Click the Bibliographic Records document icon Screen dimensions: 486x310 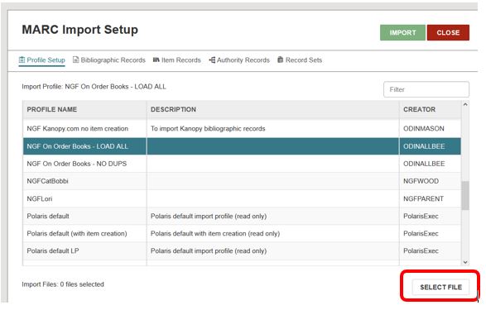[75, 60]
